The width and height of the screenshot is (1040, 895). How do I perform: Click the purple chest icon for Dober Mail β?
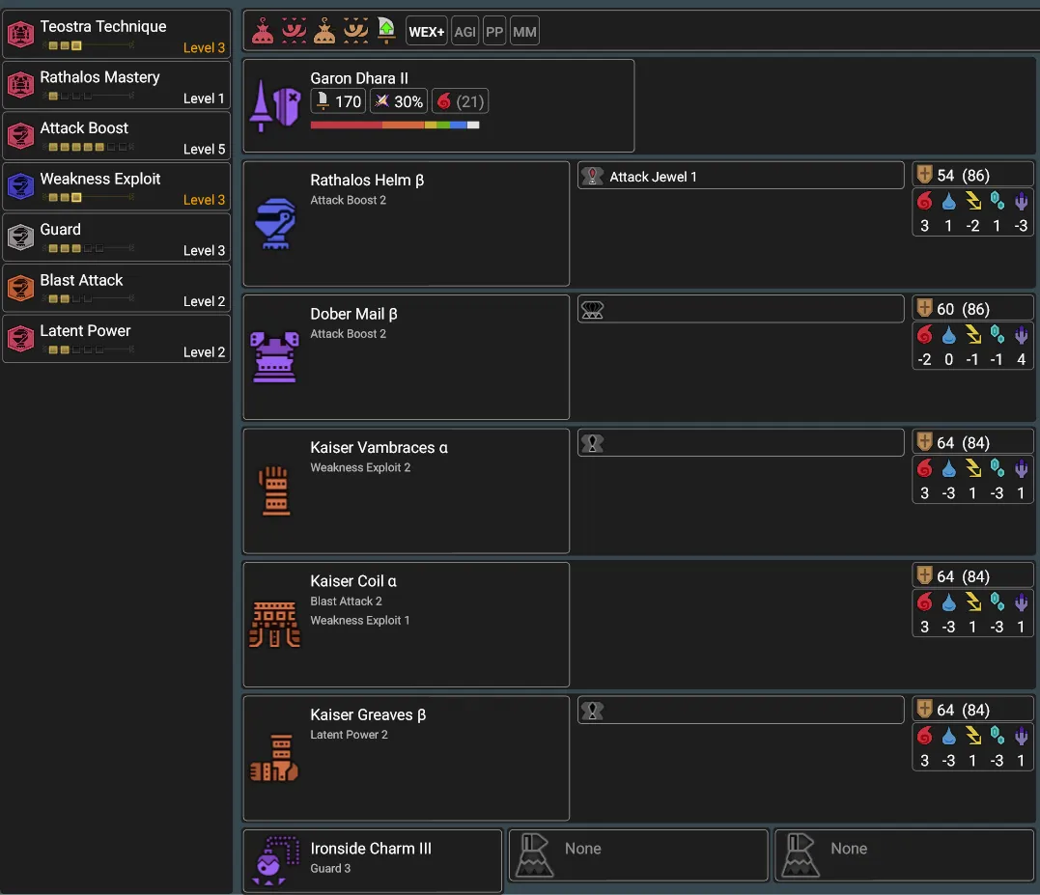coord(274,357)
